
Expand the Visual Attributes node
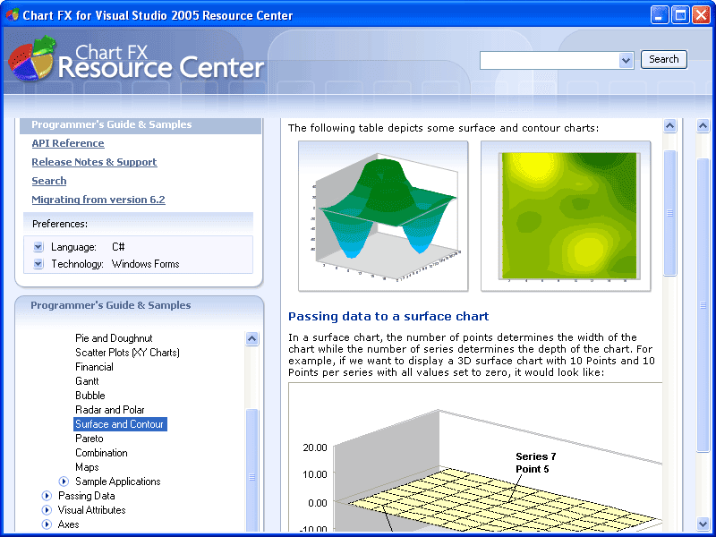(x=47, y=510)
